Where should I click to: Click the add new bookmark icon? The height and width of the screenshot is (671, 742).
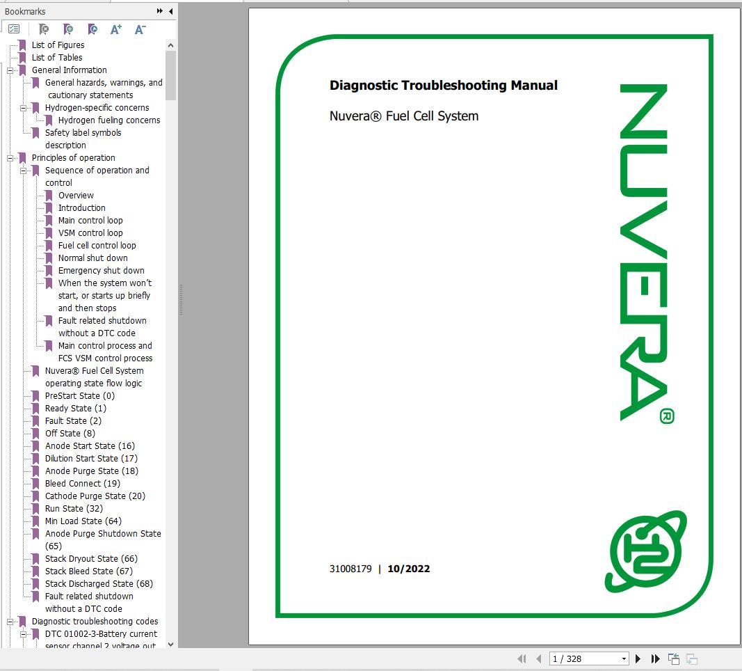[68, 29]
